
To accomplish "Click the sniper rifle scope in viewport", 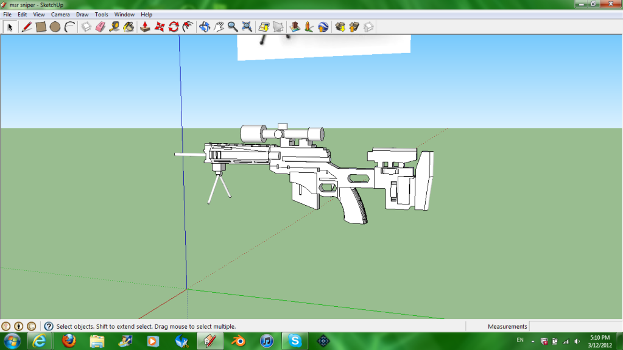I will point(282,134).
